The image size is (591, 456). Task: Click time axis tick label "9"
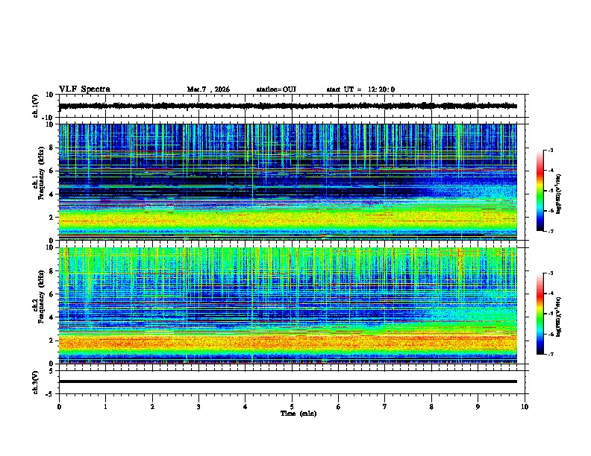click(478, 407)
